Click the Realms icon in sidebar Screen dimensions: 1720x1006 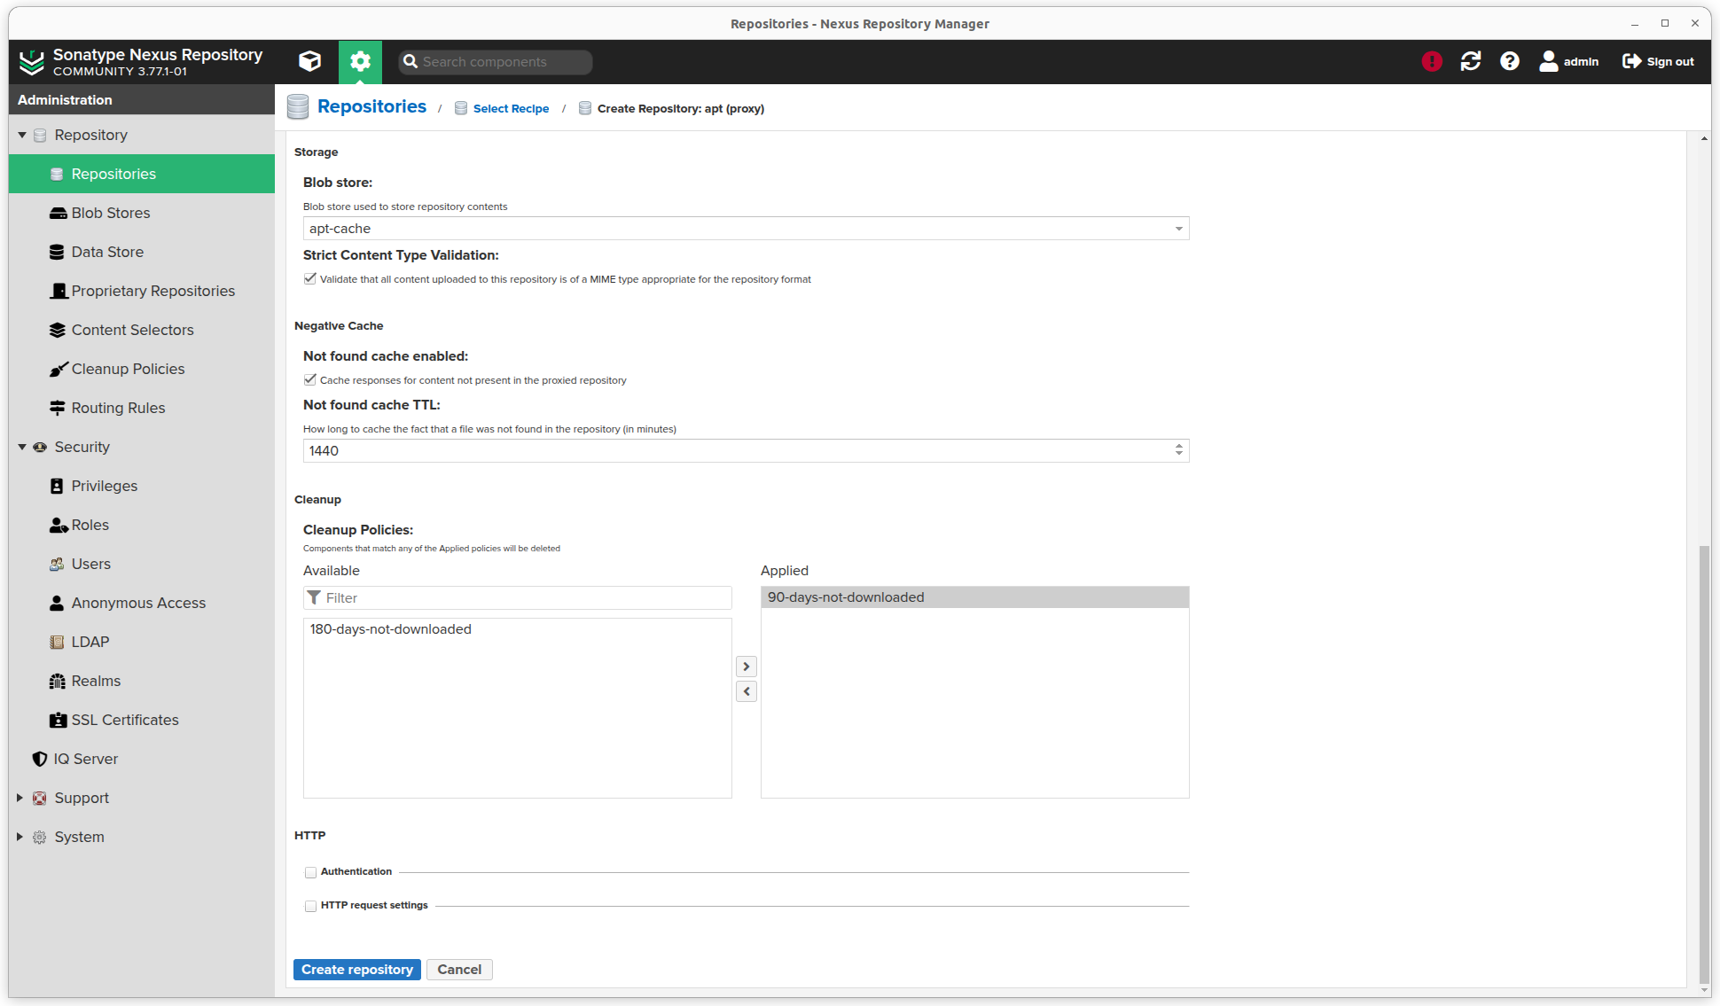coord(58,681)
